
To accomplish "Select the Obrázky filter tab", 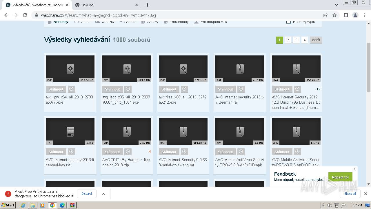I will [105, 22].
